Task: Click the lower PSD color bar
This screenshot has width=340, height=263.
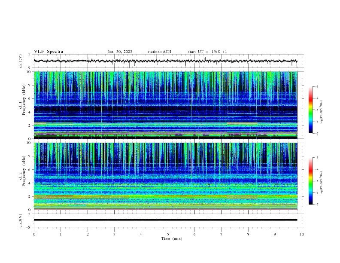Action: pyautogui.click(x=310, y=181)
